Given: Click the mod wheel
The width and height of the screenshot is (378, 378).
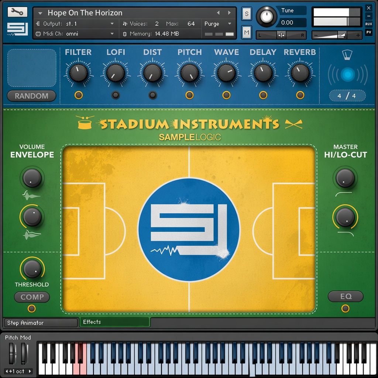Looking at the screenshot, I should point(24,354).
